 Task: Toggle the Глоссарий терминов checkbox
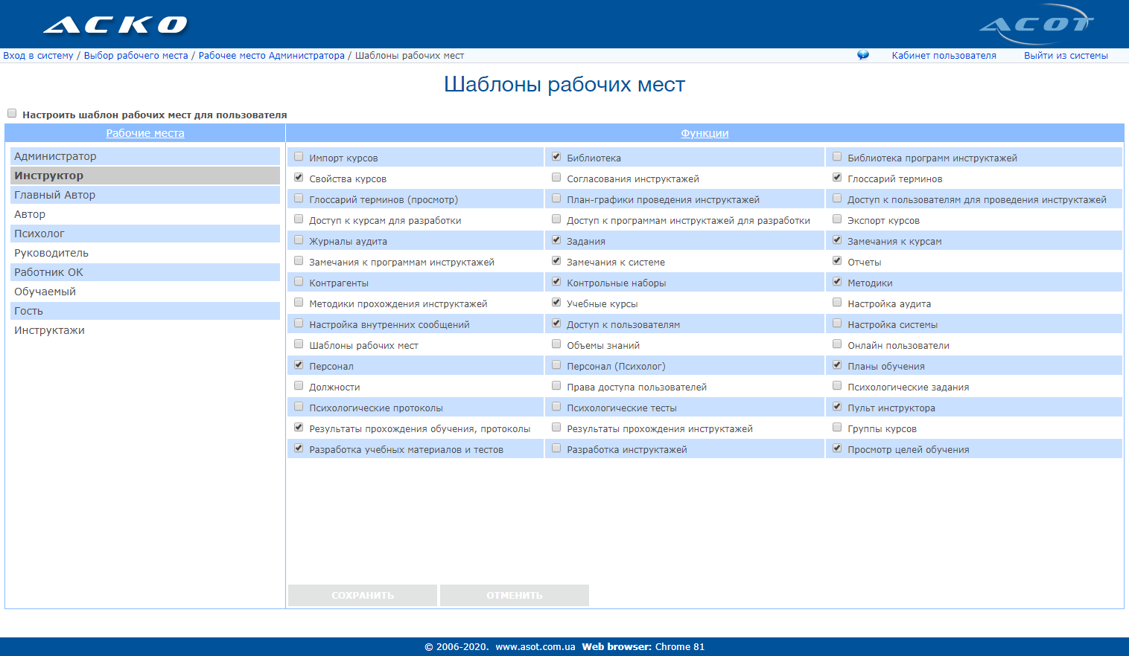coord(837,178)
